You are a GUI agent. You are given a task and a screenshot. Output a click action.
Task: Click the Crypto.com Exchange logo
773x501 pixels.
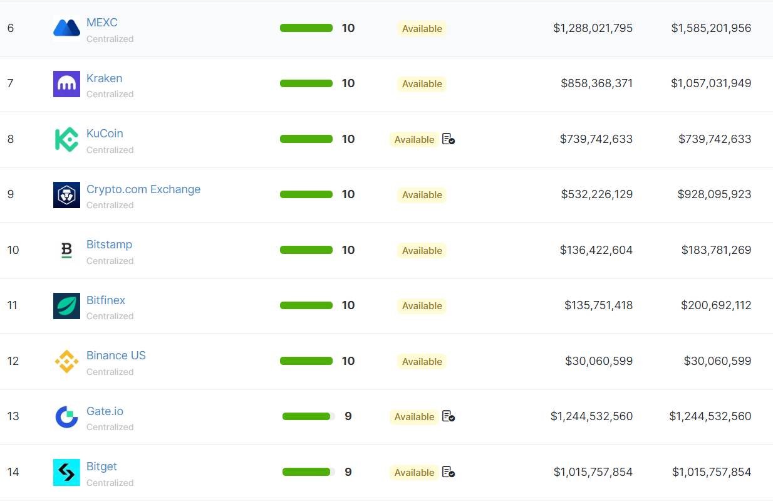pyautogui.click(x=66, y=195)
